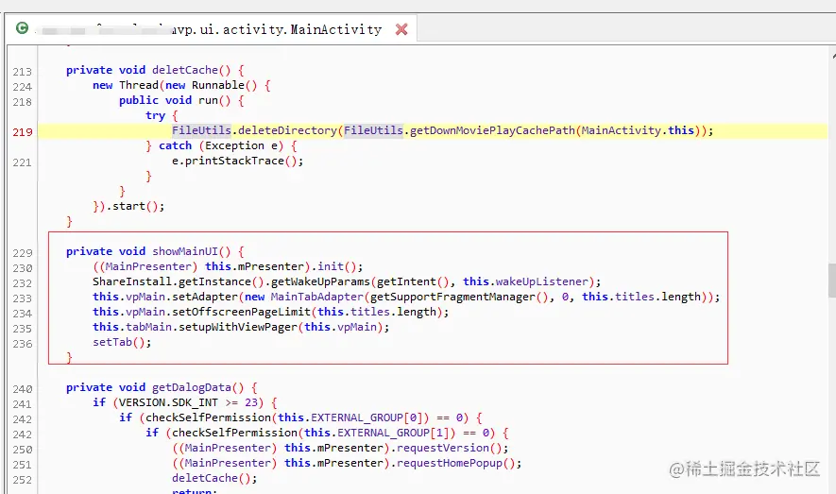Click the setOffscreenPageLimit call
The width and height of the screenshot is (836, 494).
point(241,312)
